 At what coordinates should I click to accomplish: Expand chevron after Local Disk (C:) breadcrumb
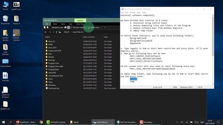click(85, 32)
